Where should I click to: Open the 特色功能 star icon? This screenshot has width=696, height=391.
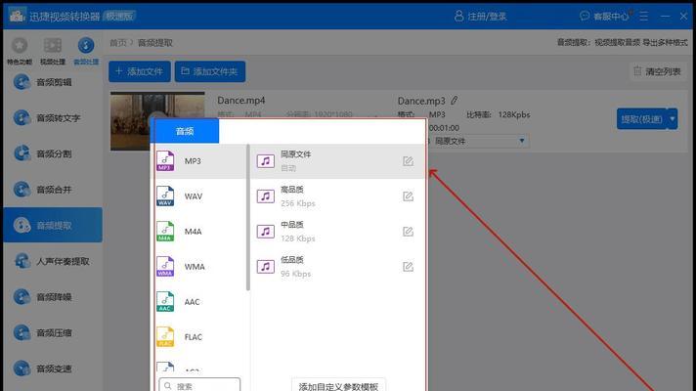pos(20,45)
